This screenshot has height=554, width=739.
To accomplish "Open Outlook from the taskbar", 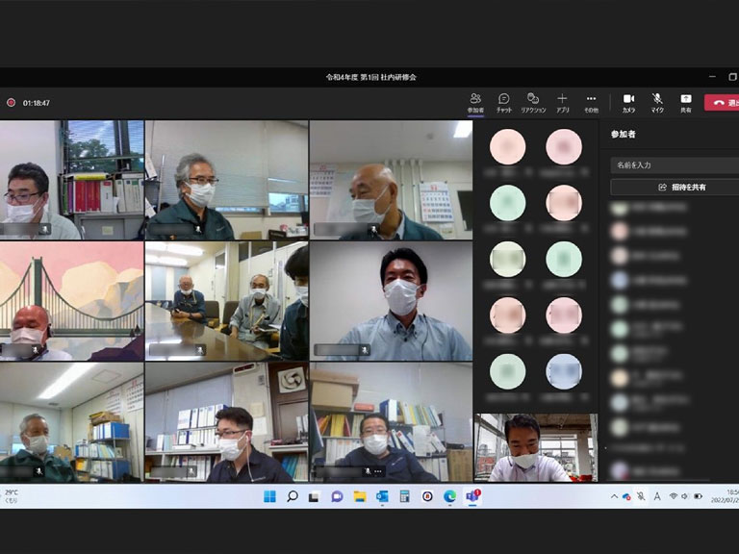I will tap(382, 496).
